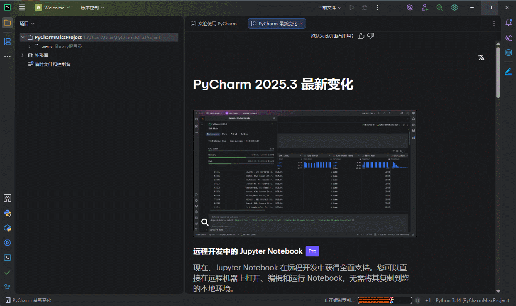Open the Git tool window
This screenshot has height=306, width=516.
[x=7, y=287]
